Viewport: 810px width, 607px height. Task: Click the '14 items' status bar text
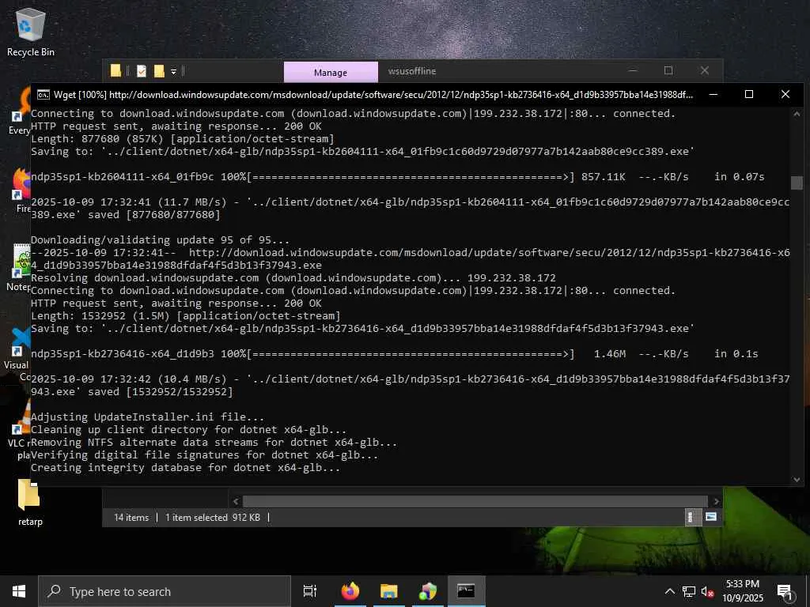(x=131, y=517)
